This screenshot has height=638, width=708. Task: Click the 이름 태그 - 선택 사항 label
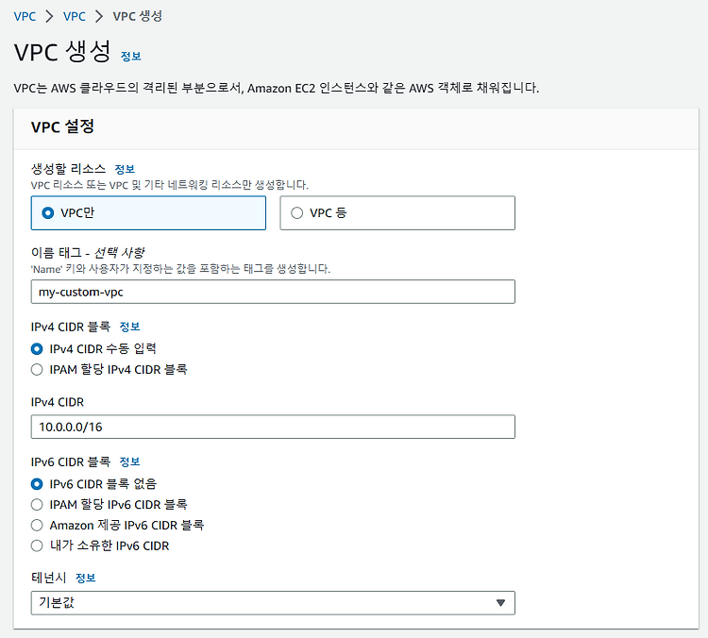tap(88, 253)
